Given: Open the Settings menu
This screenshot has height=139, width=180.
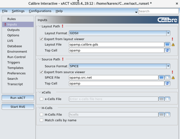Looking at the screenshot, I should click(x=18, y=11).
